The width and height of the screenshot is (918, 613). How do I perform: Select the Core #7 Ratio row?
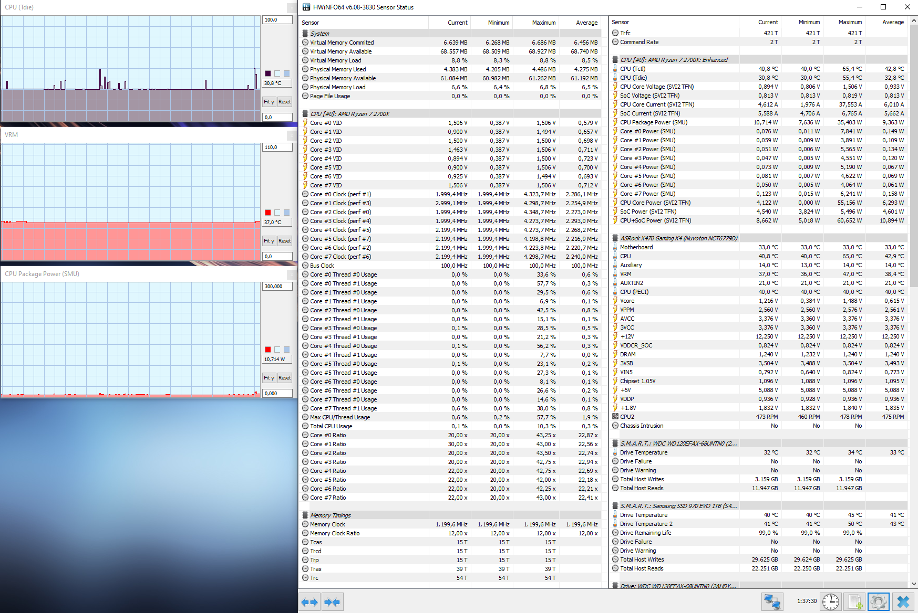[451, 498]
